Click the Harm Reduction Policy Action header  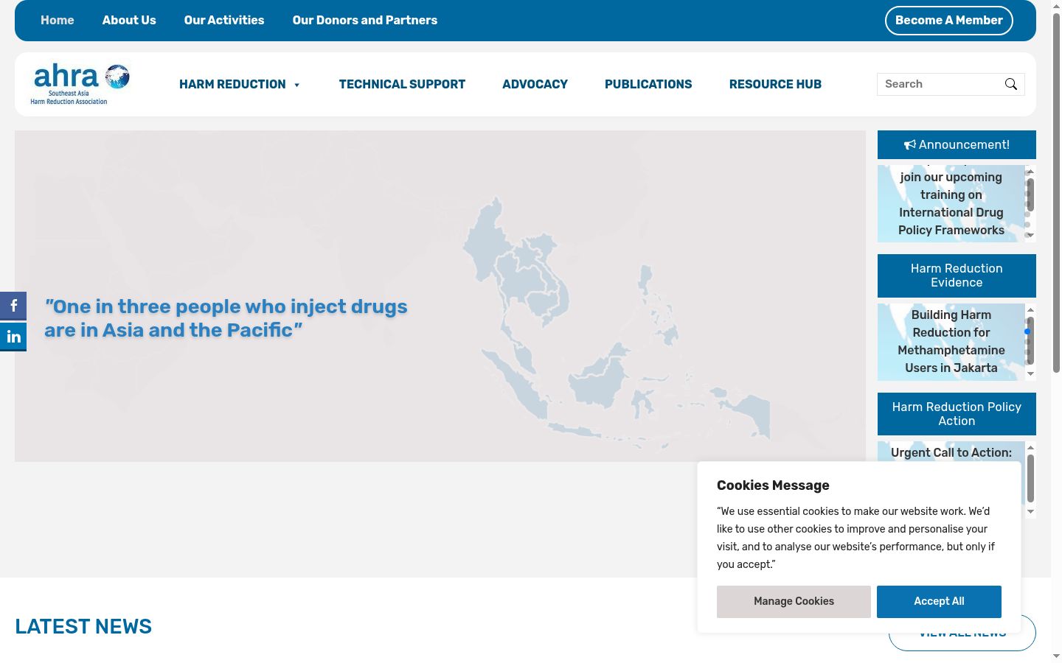coord(957,414)
